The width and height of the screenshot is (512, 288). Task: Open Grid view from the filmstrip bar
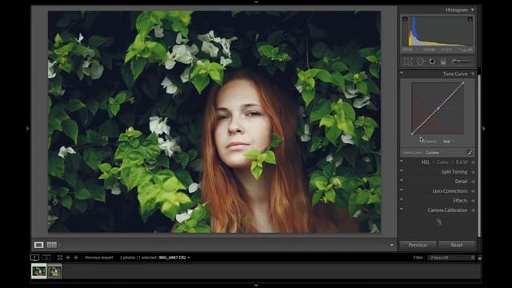point(60,258)
